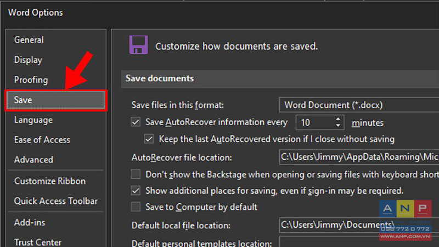Open Quick Access Toolbar settings

click(x=56, y=201)
